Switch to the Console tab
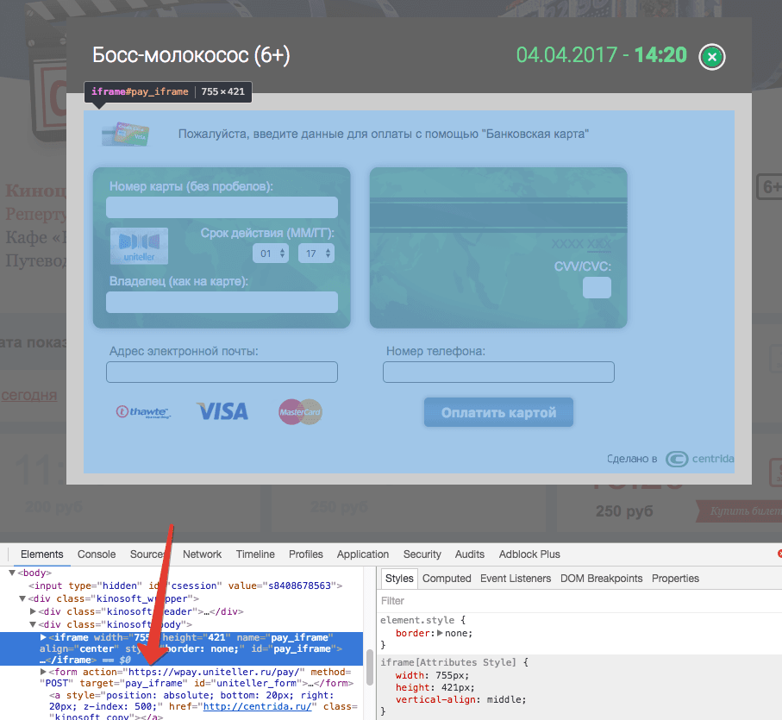This screenshot has height=720, width=782. [97, 554]
